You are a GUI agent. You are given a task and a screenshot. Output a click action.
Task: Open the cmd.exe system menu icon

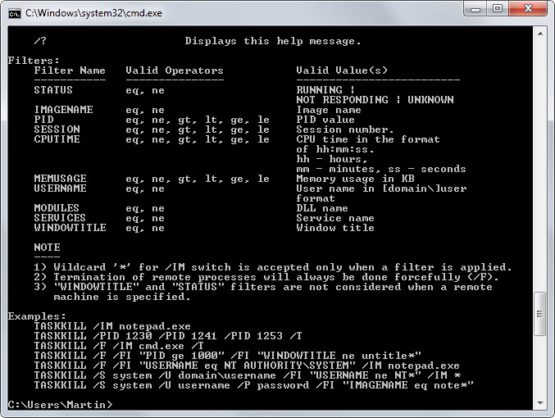[15, 13]
